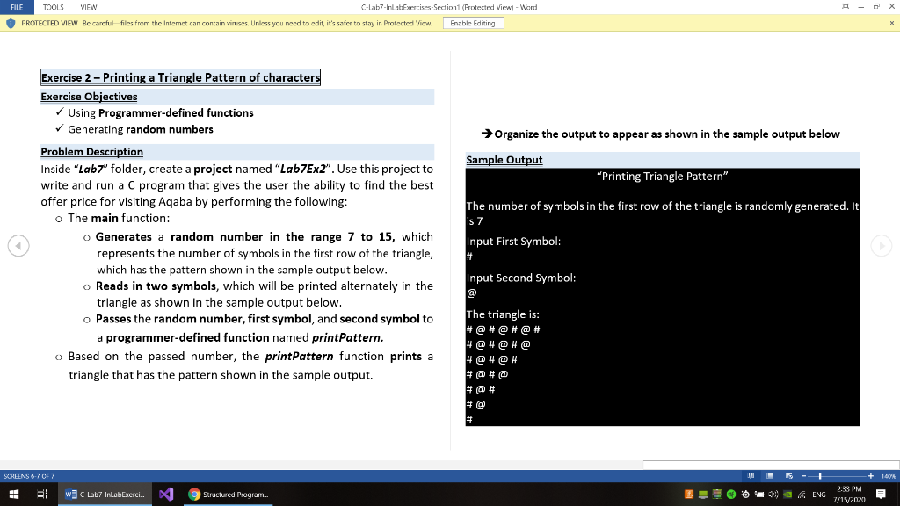The image size is (900, 506).
Task: Launch Visual Studio from the taskbar
Action: pyautogui.click(x=166, y=494)
